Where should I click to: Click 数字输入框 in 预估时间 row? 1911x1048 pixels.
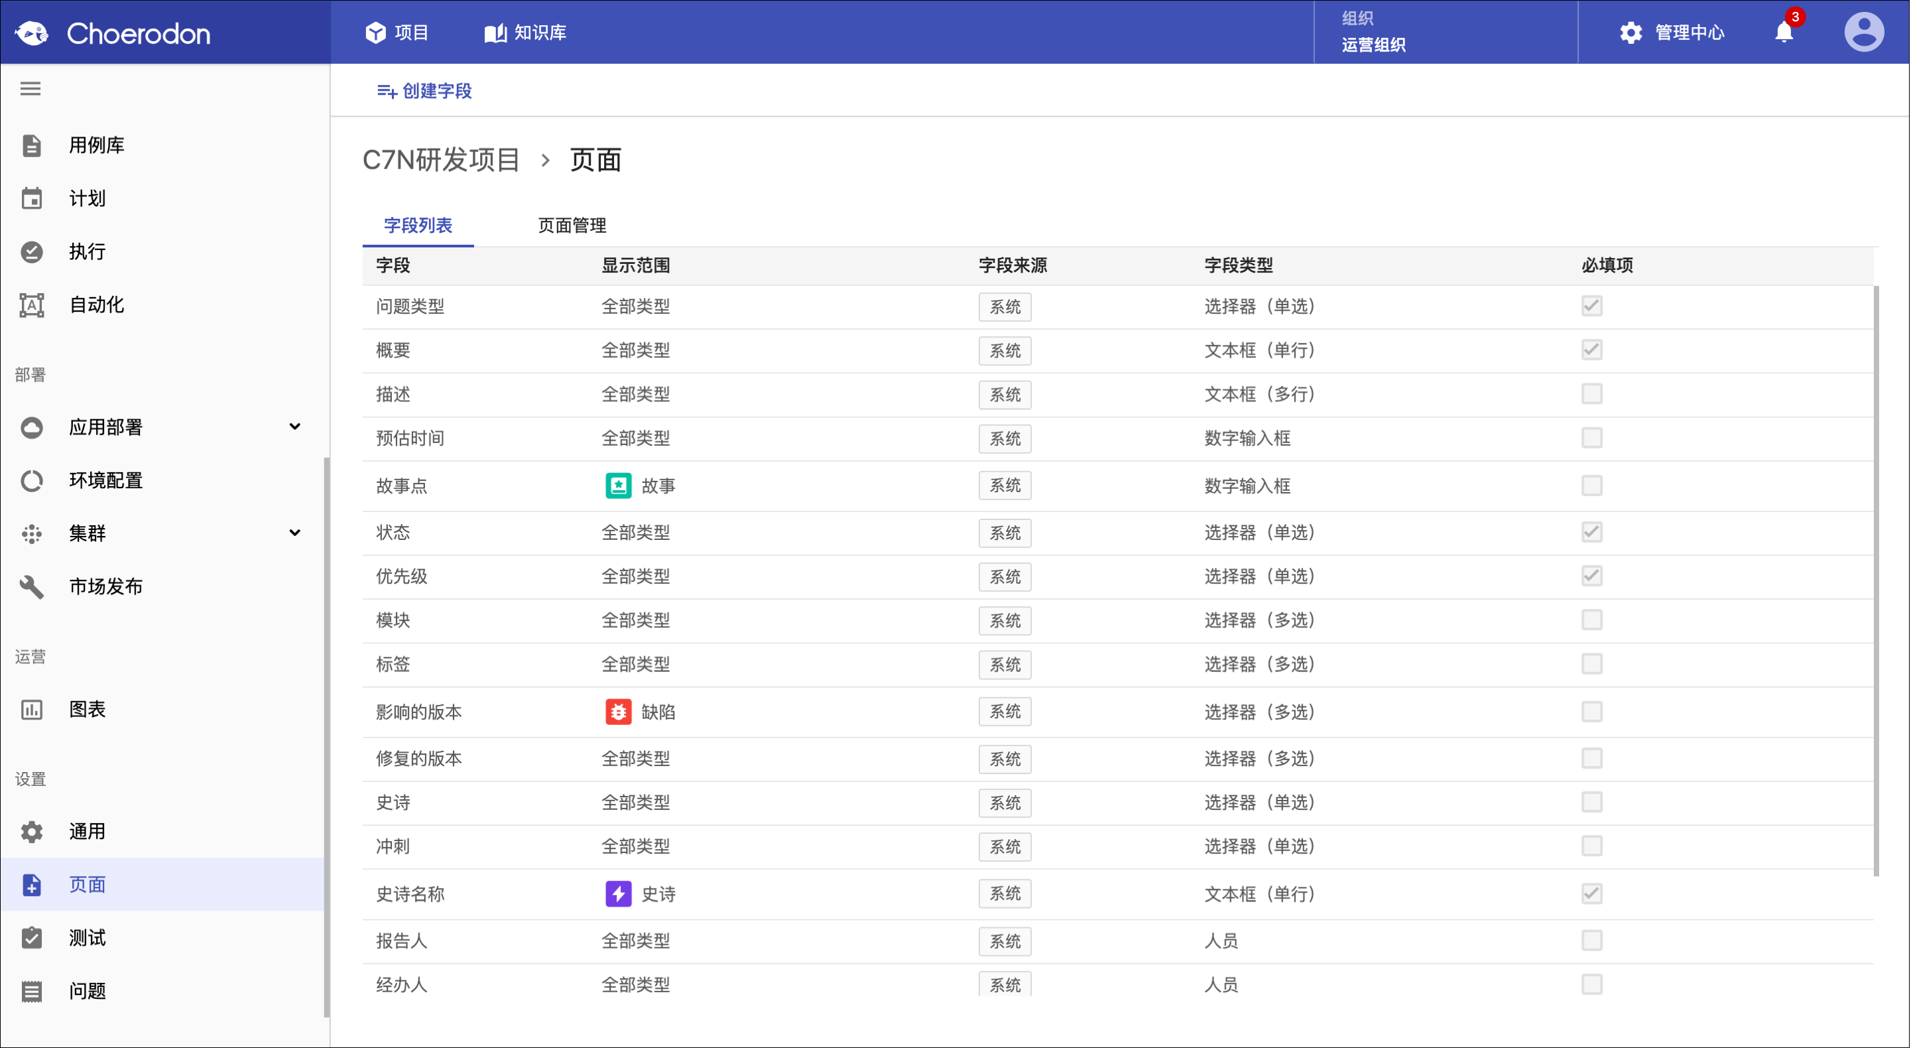point(1247,438)
